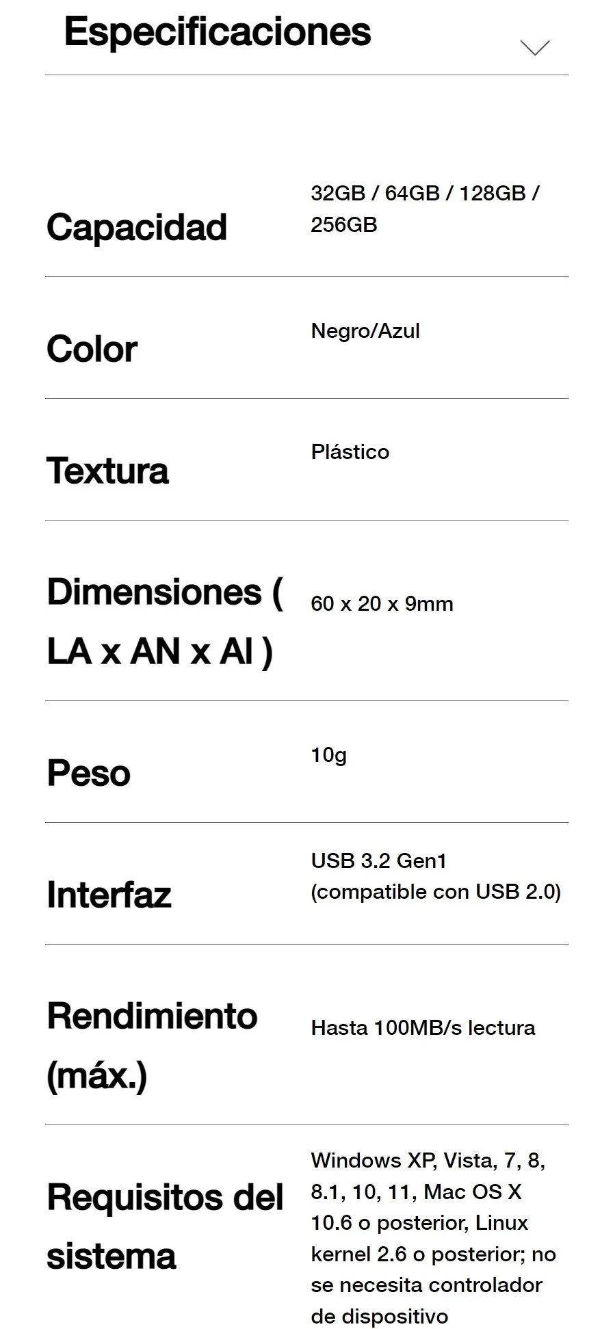Click the 60 x 20 x 9mm value
This screenshot has width=615, height=1329.
382,604
